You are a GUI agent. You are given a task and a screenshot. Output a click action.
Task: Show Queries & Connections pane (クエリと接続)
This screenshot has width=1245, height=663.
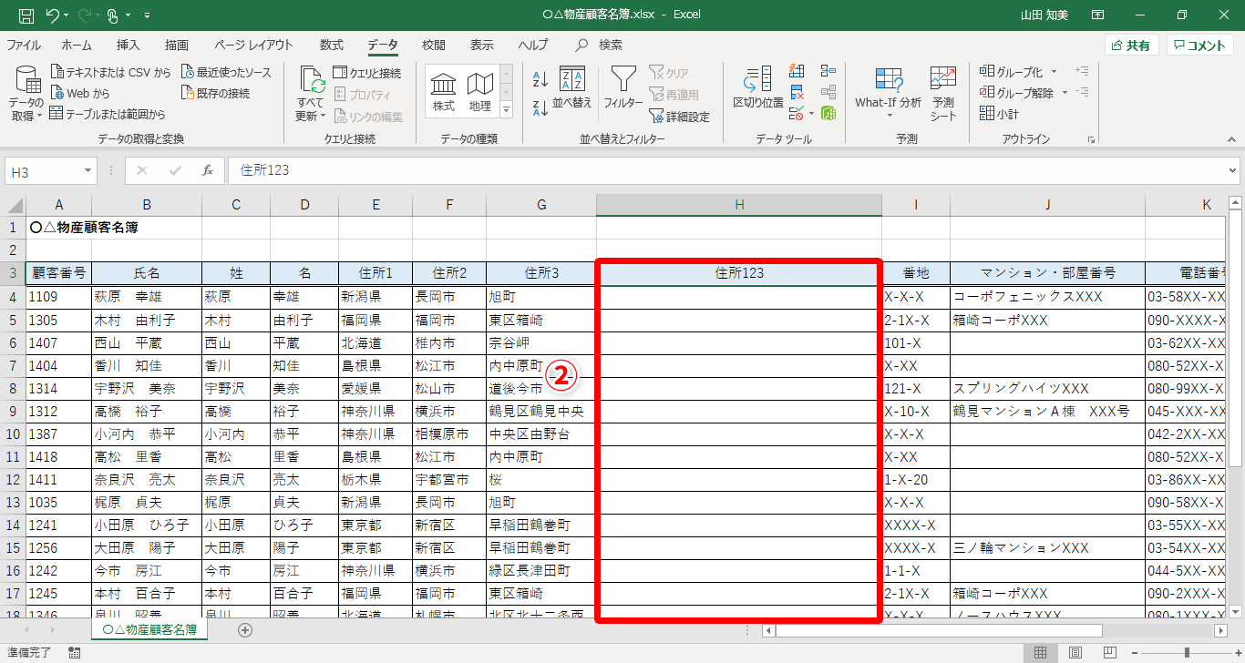pos(366,72)
